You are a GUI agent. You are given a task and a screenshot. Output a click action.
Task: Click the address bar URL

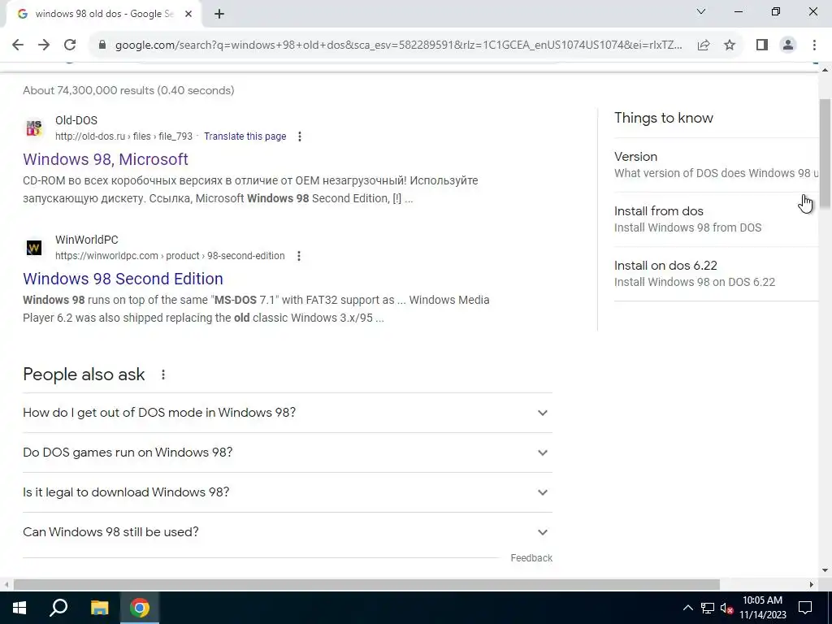point(398,45)
